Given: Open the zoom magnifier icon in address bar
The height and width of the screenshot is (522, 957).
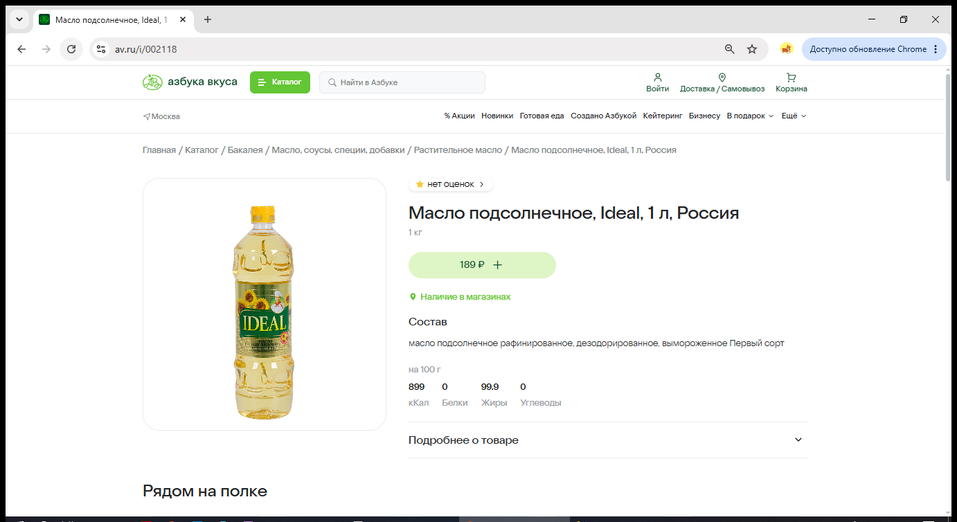Looking at the screenshot, I should coord(729,49).
